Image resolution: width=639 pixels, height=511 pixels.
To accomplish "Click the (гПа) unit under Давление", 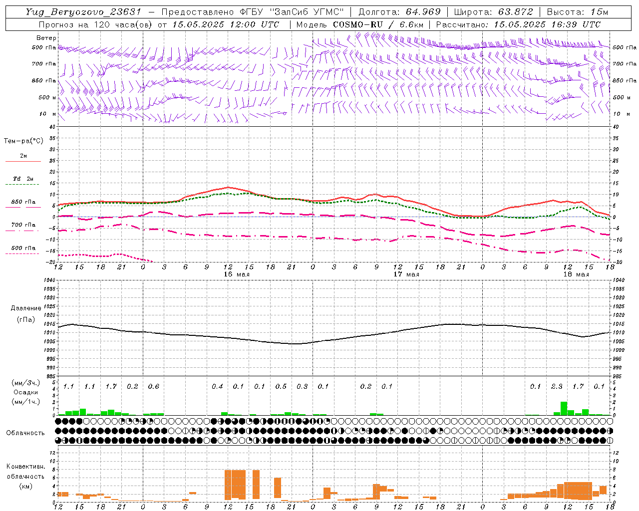I will [x=26, y=319].
